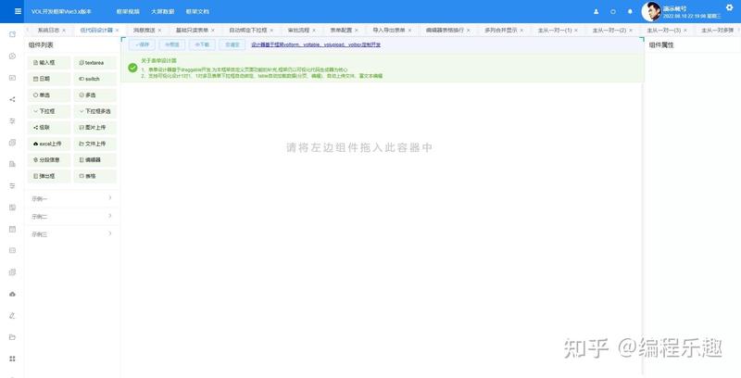Open the 框架文档 menu item

tap(197, 11)
